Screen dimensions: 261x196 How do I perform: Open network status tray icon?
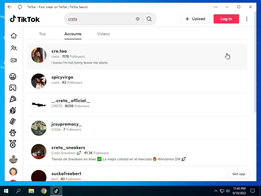[222, 191]
